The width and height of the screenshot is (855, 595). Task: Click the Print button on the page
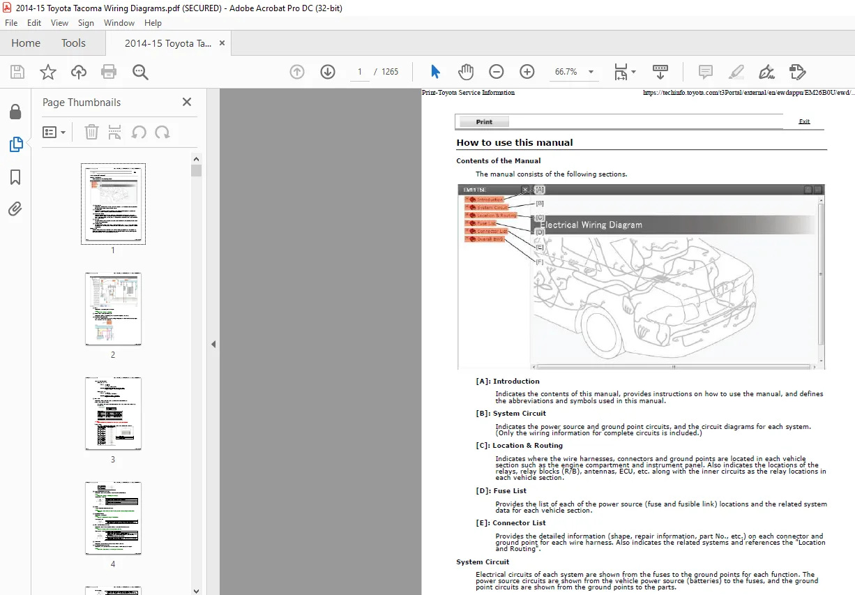[x=484, y=122]
